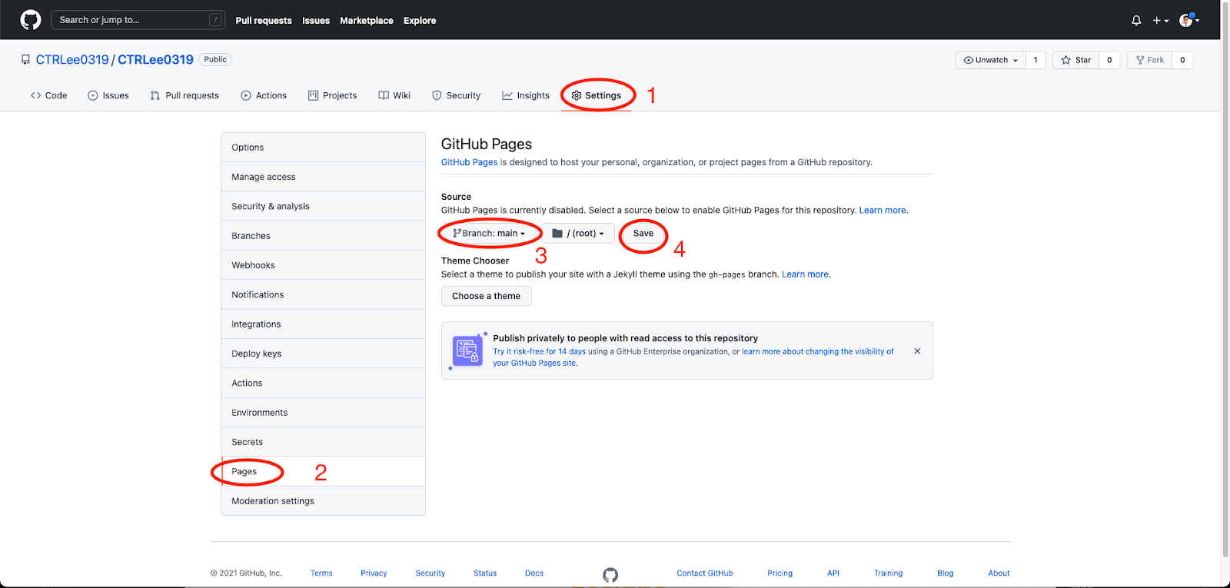Dismiss the Publish privately banner
This screenshot has width=1230, height=588.
pyautogui.click(x=917, y=351)
